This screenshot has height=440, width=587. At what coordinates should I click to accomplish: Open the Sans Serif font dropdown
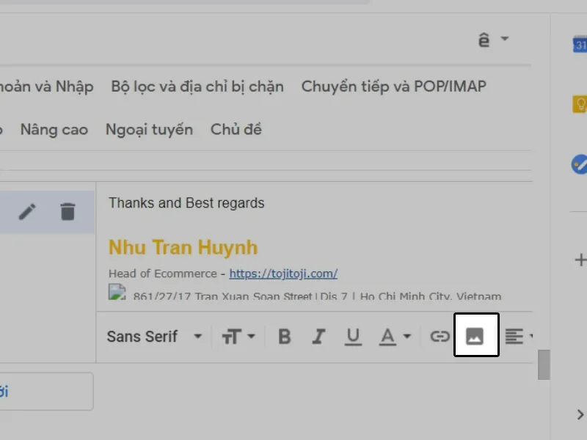click(154, 336)
